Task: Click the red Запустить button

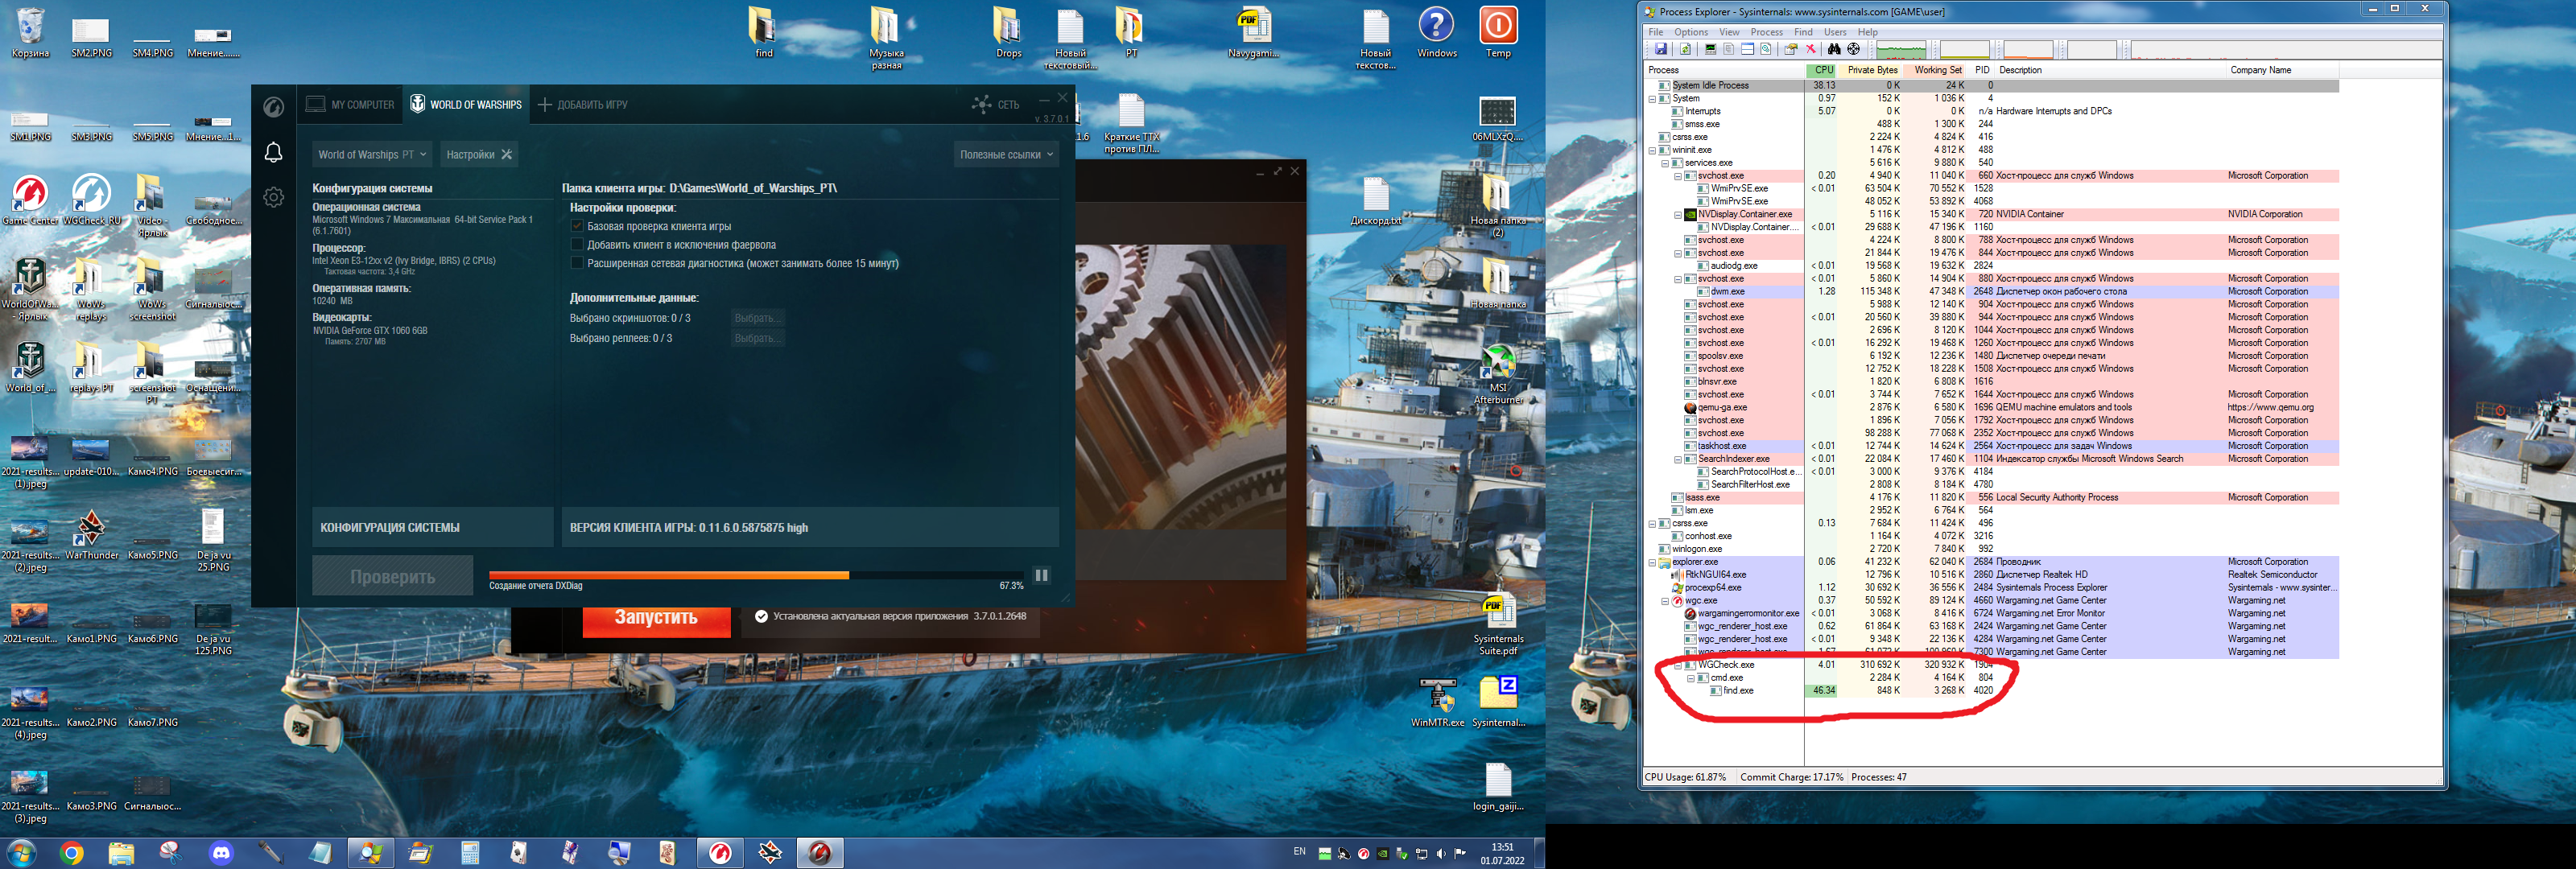Action: point(656,617)
